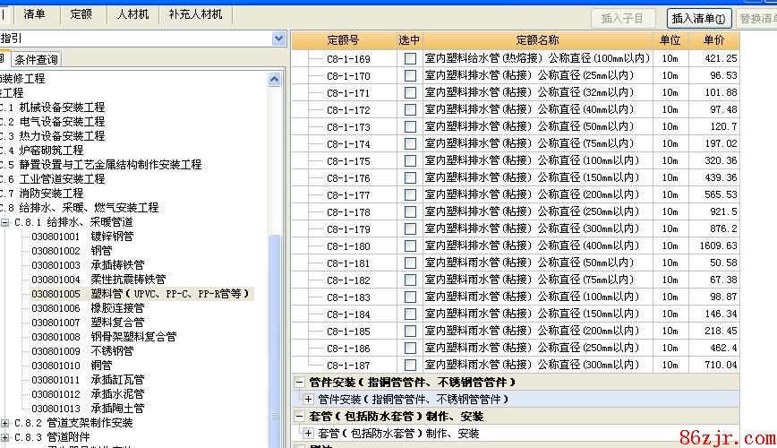Check the box for quota C8-1-169

[x=410, y=59]
